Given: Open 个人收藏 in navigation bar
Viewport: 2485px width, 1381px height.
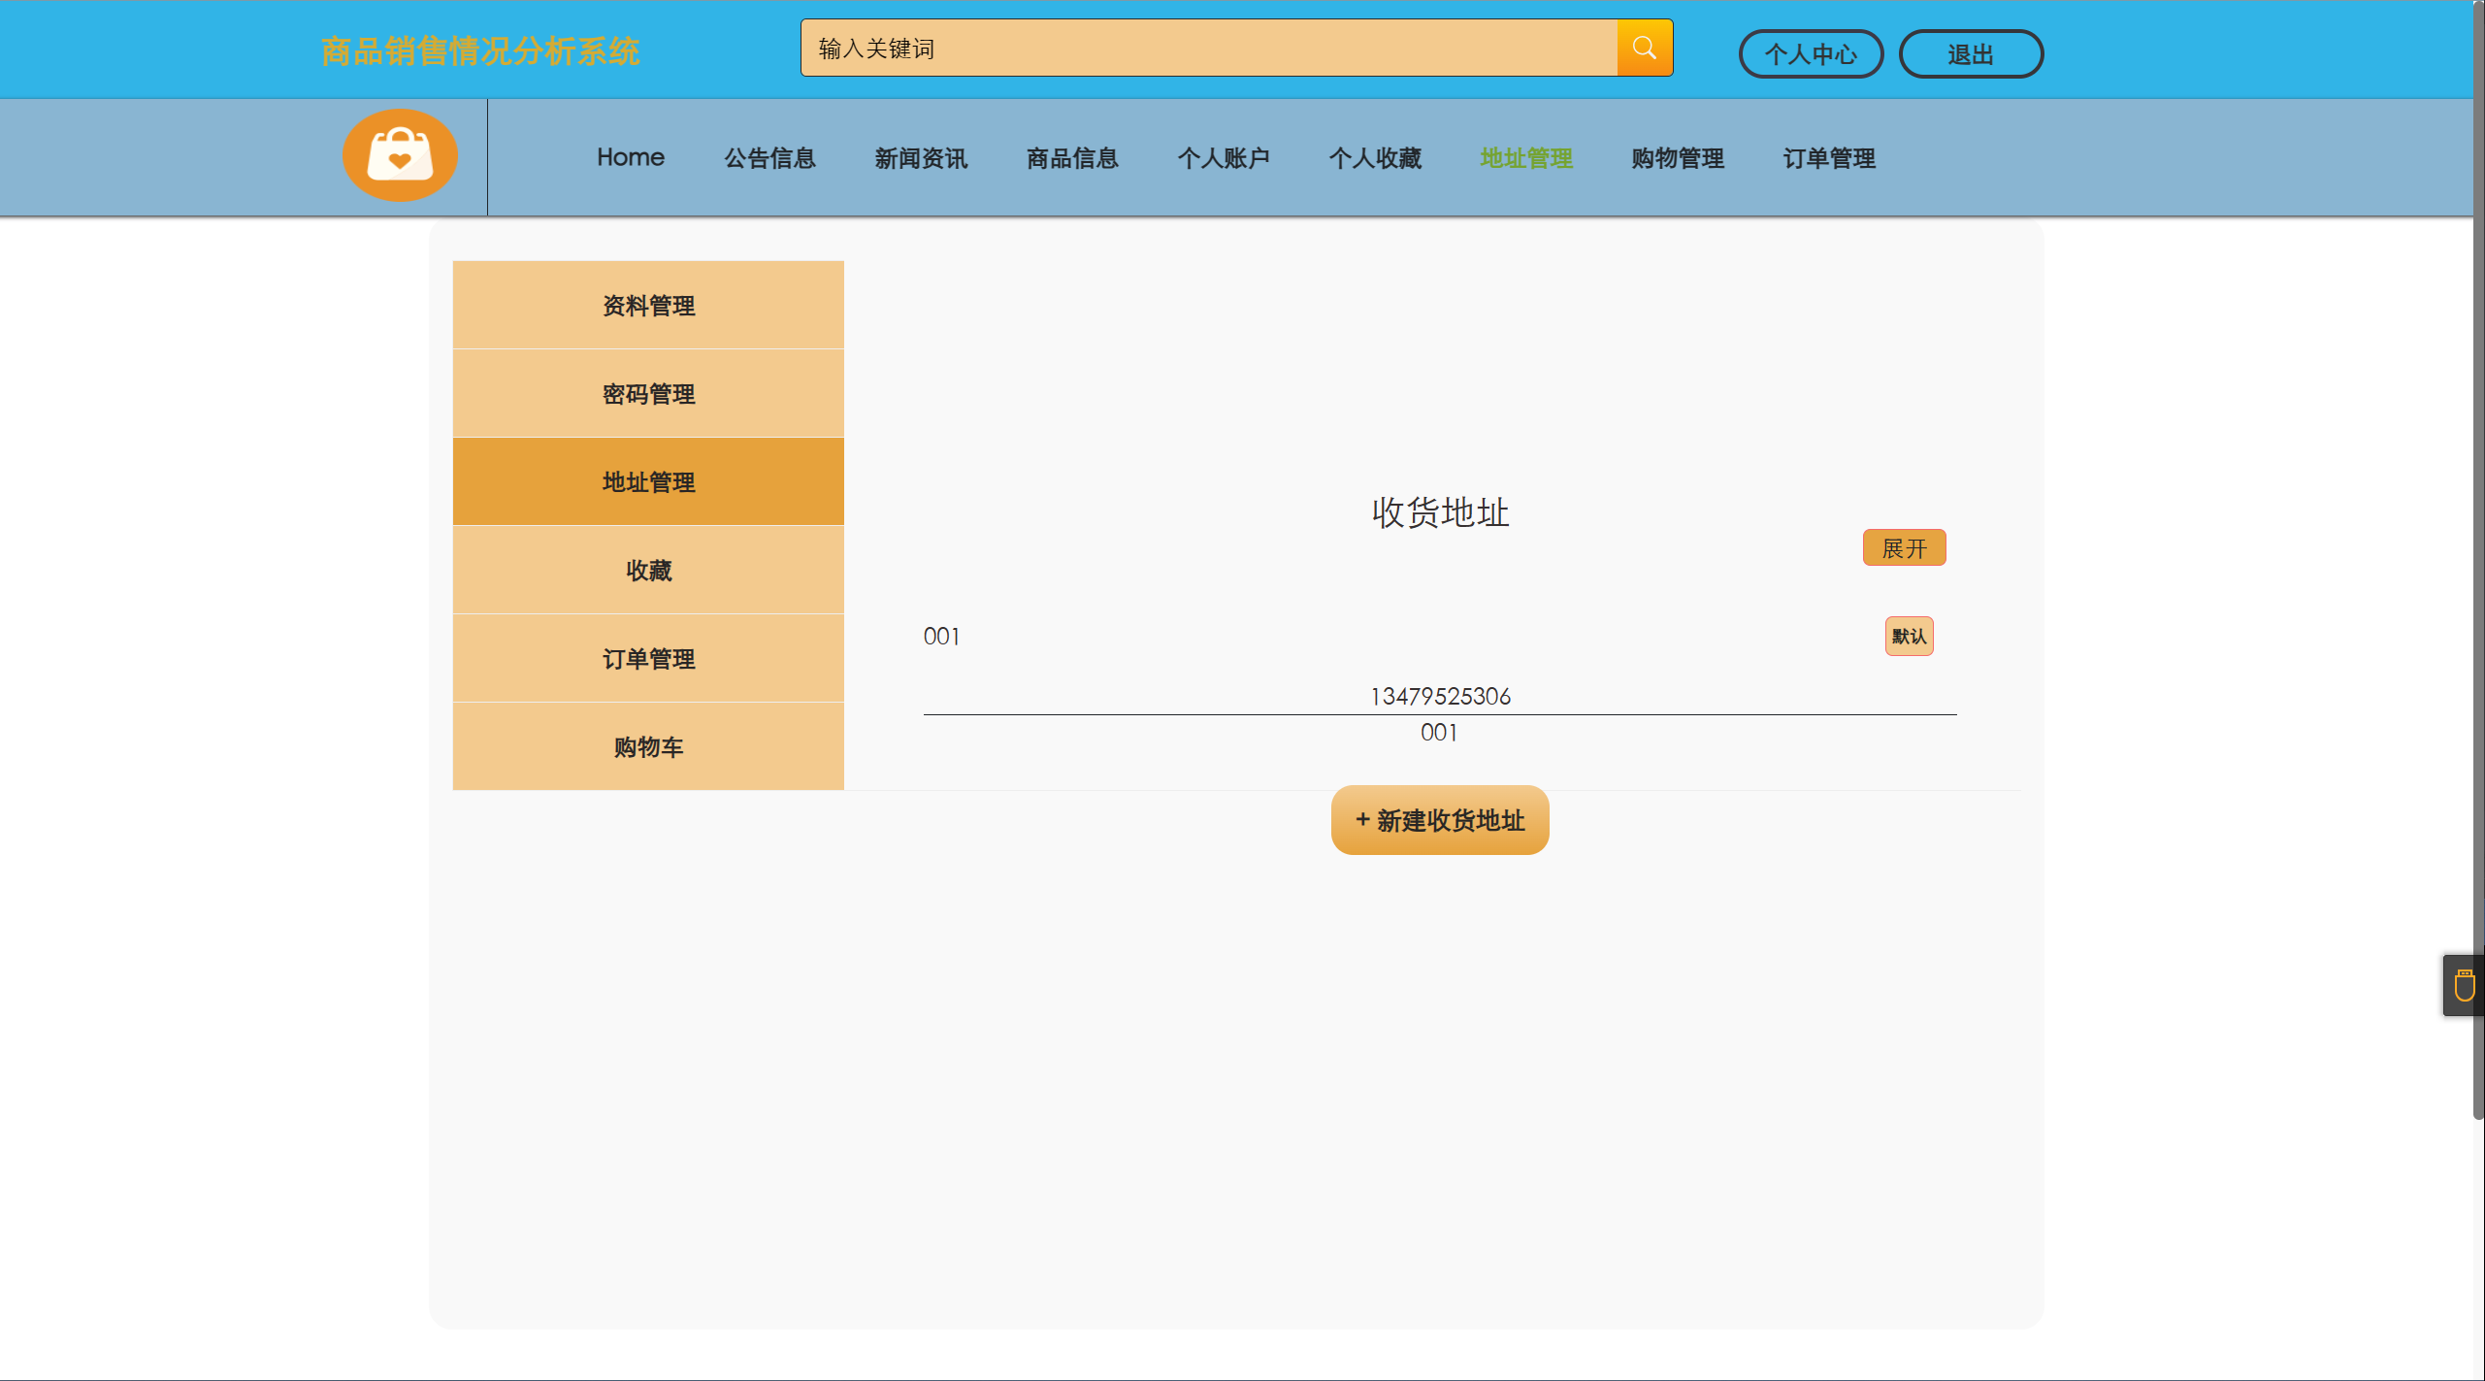Looking at the screenshot, I should click(x=1375, y=158).
